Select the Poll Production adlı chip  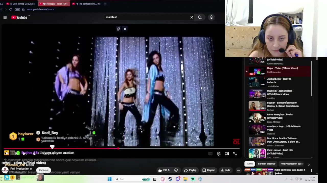pos(292,164)
